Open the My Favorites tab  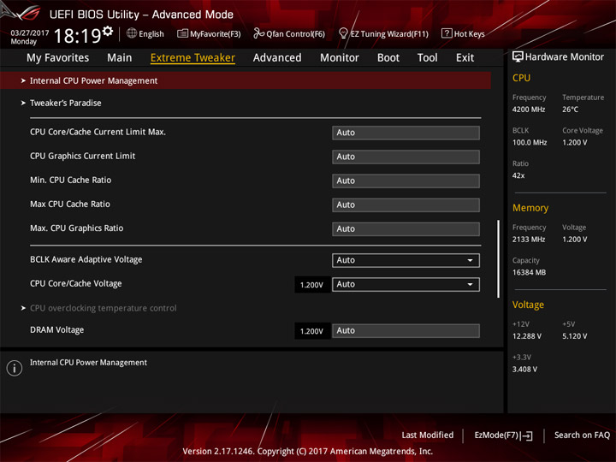pos(58,58)
